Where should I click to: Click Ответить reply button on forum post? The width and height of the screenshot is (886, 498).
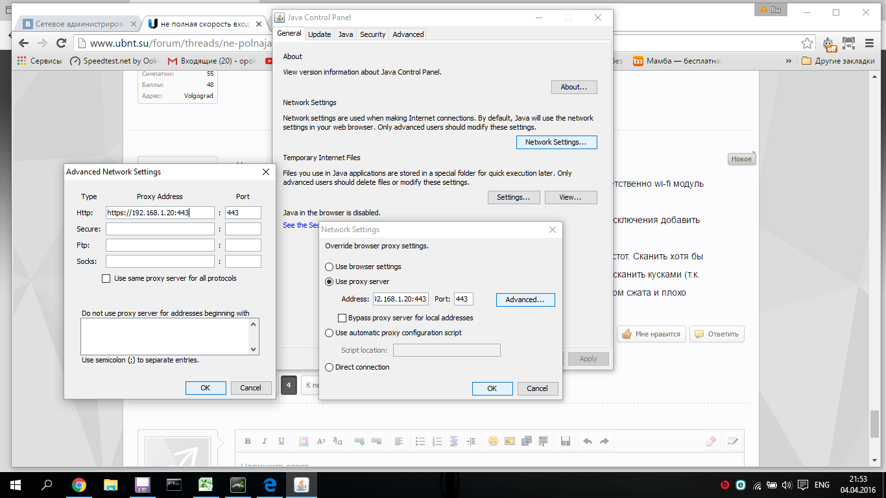click(x=717, y=334)
